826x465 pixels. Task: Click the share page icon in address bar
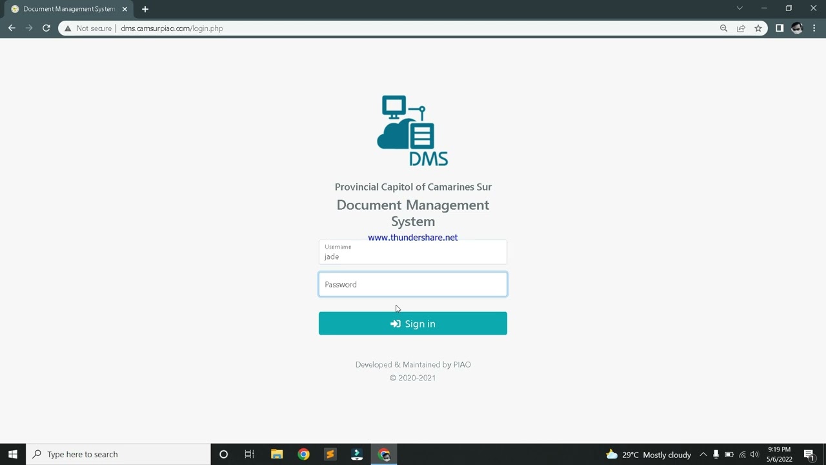pos(741,28)
